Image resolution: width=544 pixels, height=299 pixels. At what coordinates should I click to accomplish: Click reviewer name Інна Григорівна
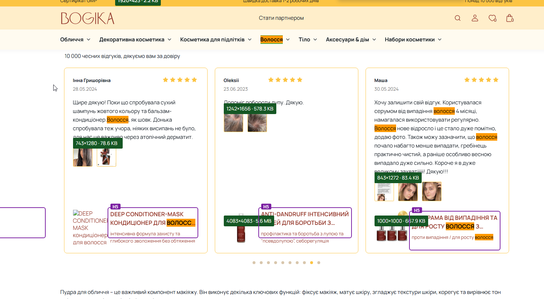[92, 81]
